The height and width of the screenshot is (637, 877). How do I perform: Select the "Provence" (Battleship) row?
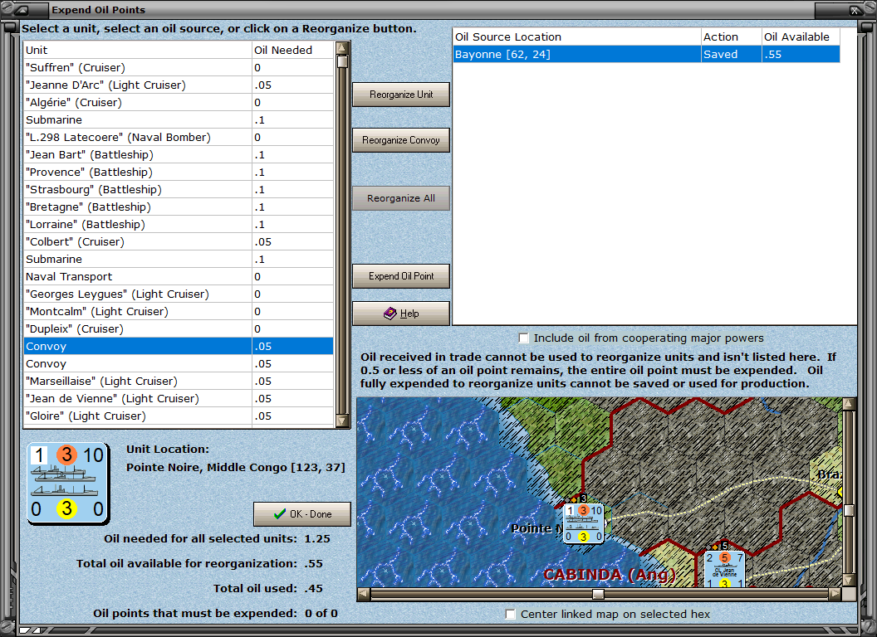coord(179,172)
